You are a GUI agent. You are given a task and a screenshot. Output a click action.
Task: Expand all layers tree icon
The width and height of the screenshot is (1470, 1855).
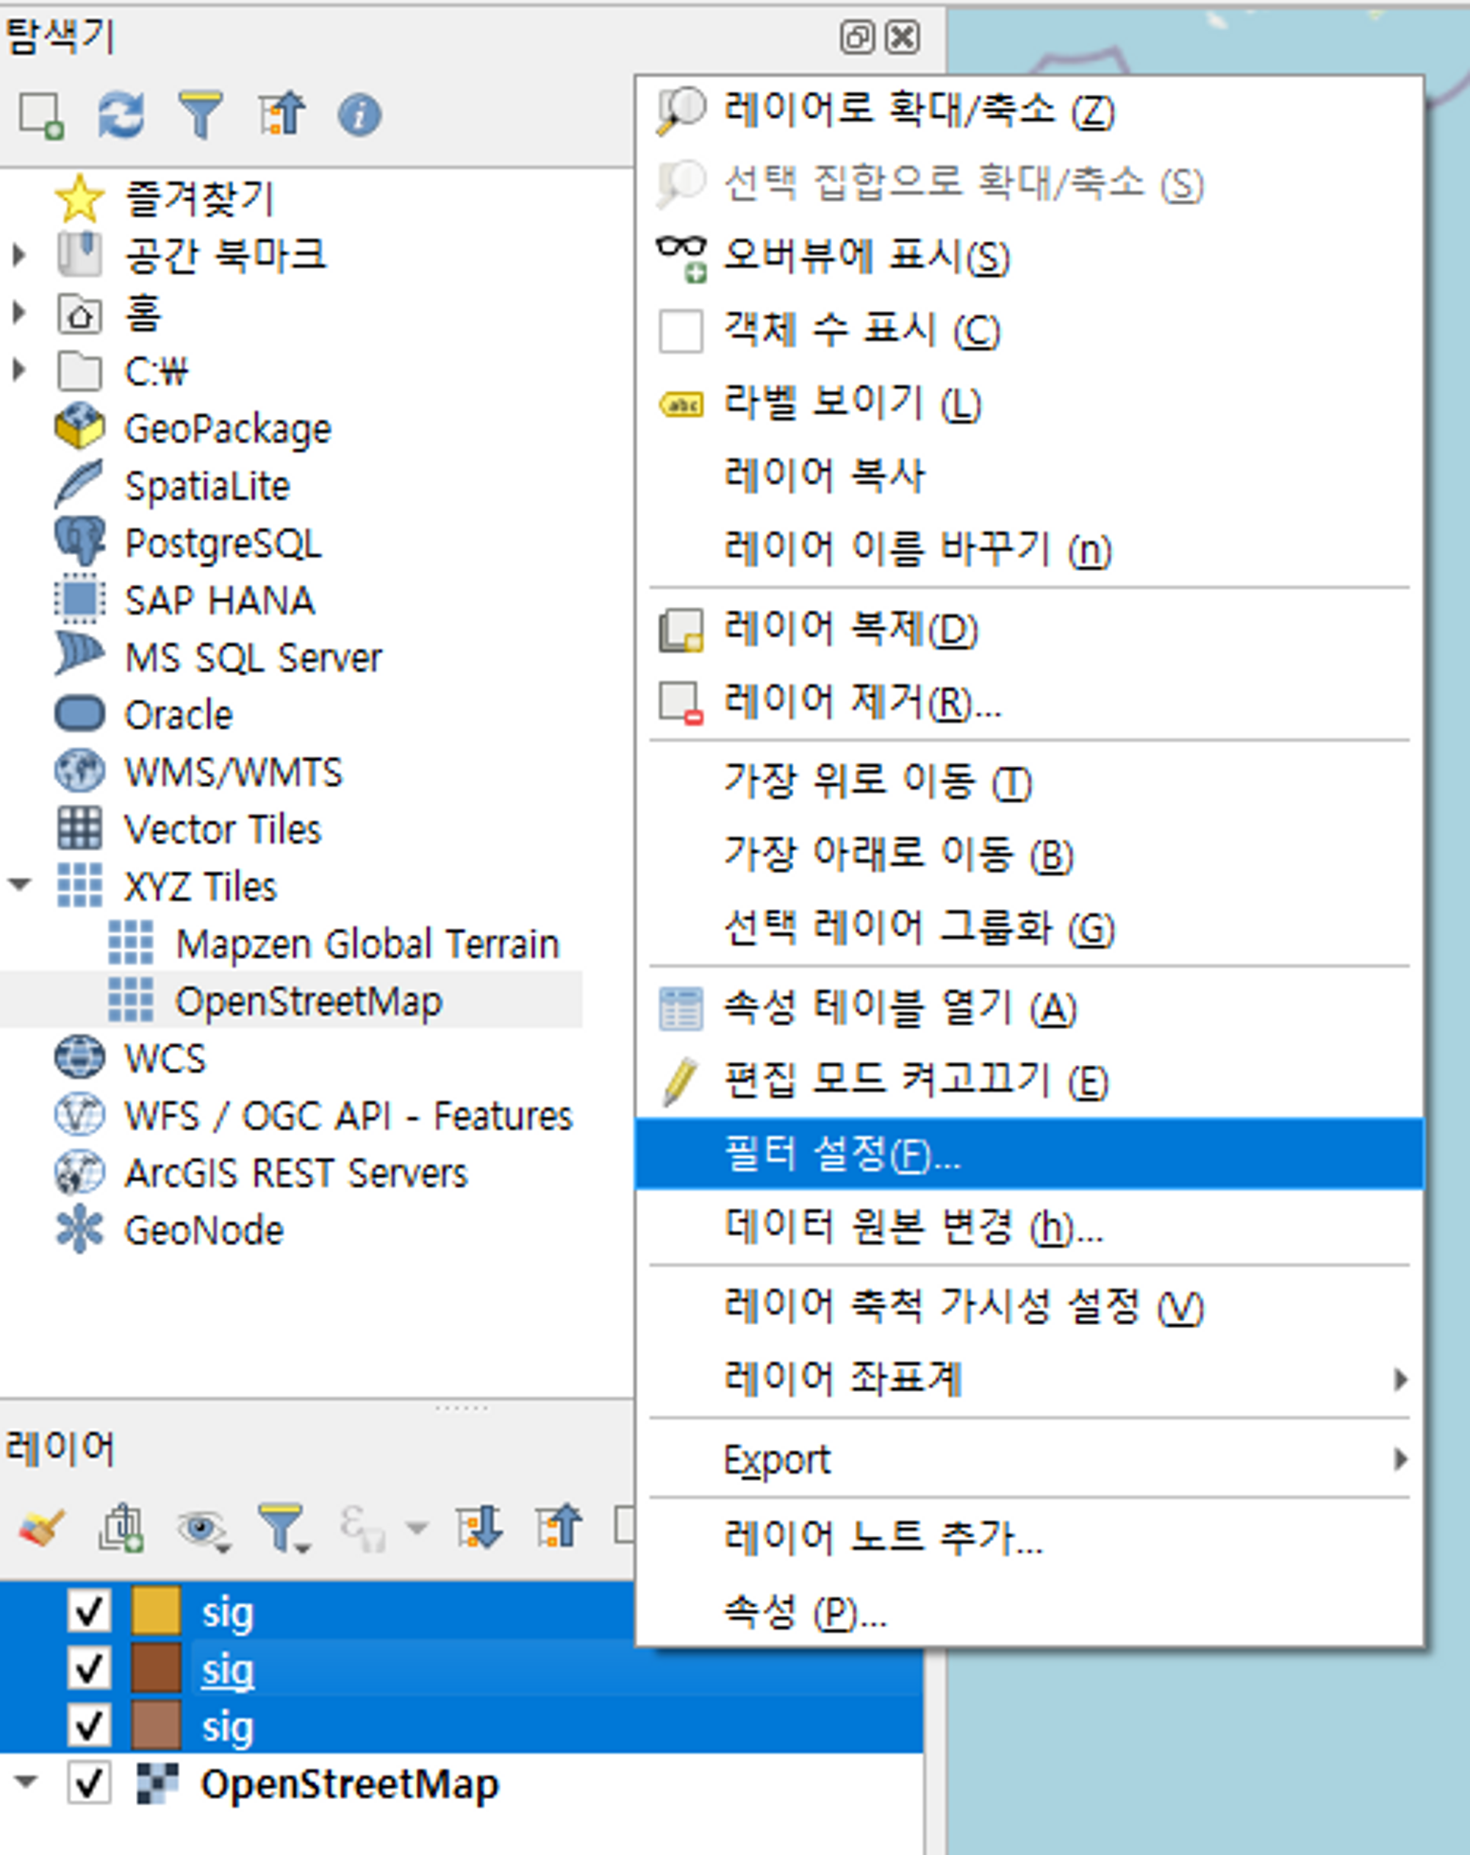479,1527
